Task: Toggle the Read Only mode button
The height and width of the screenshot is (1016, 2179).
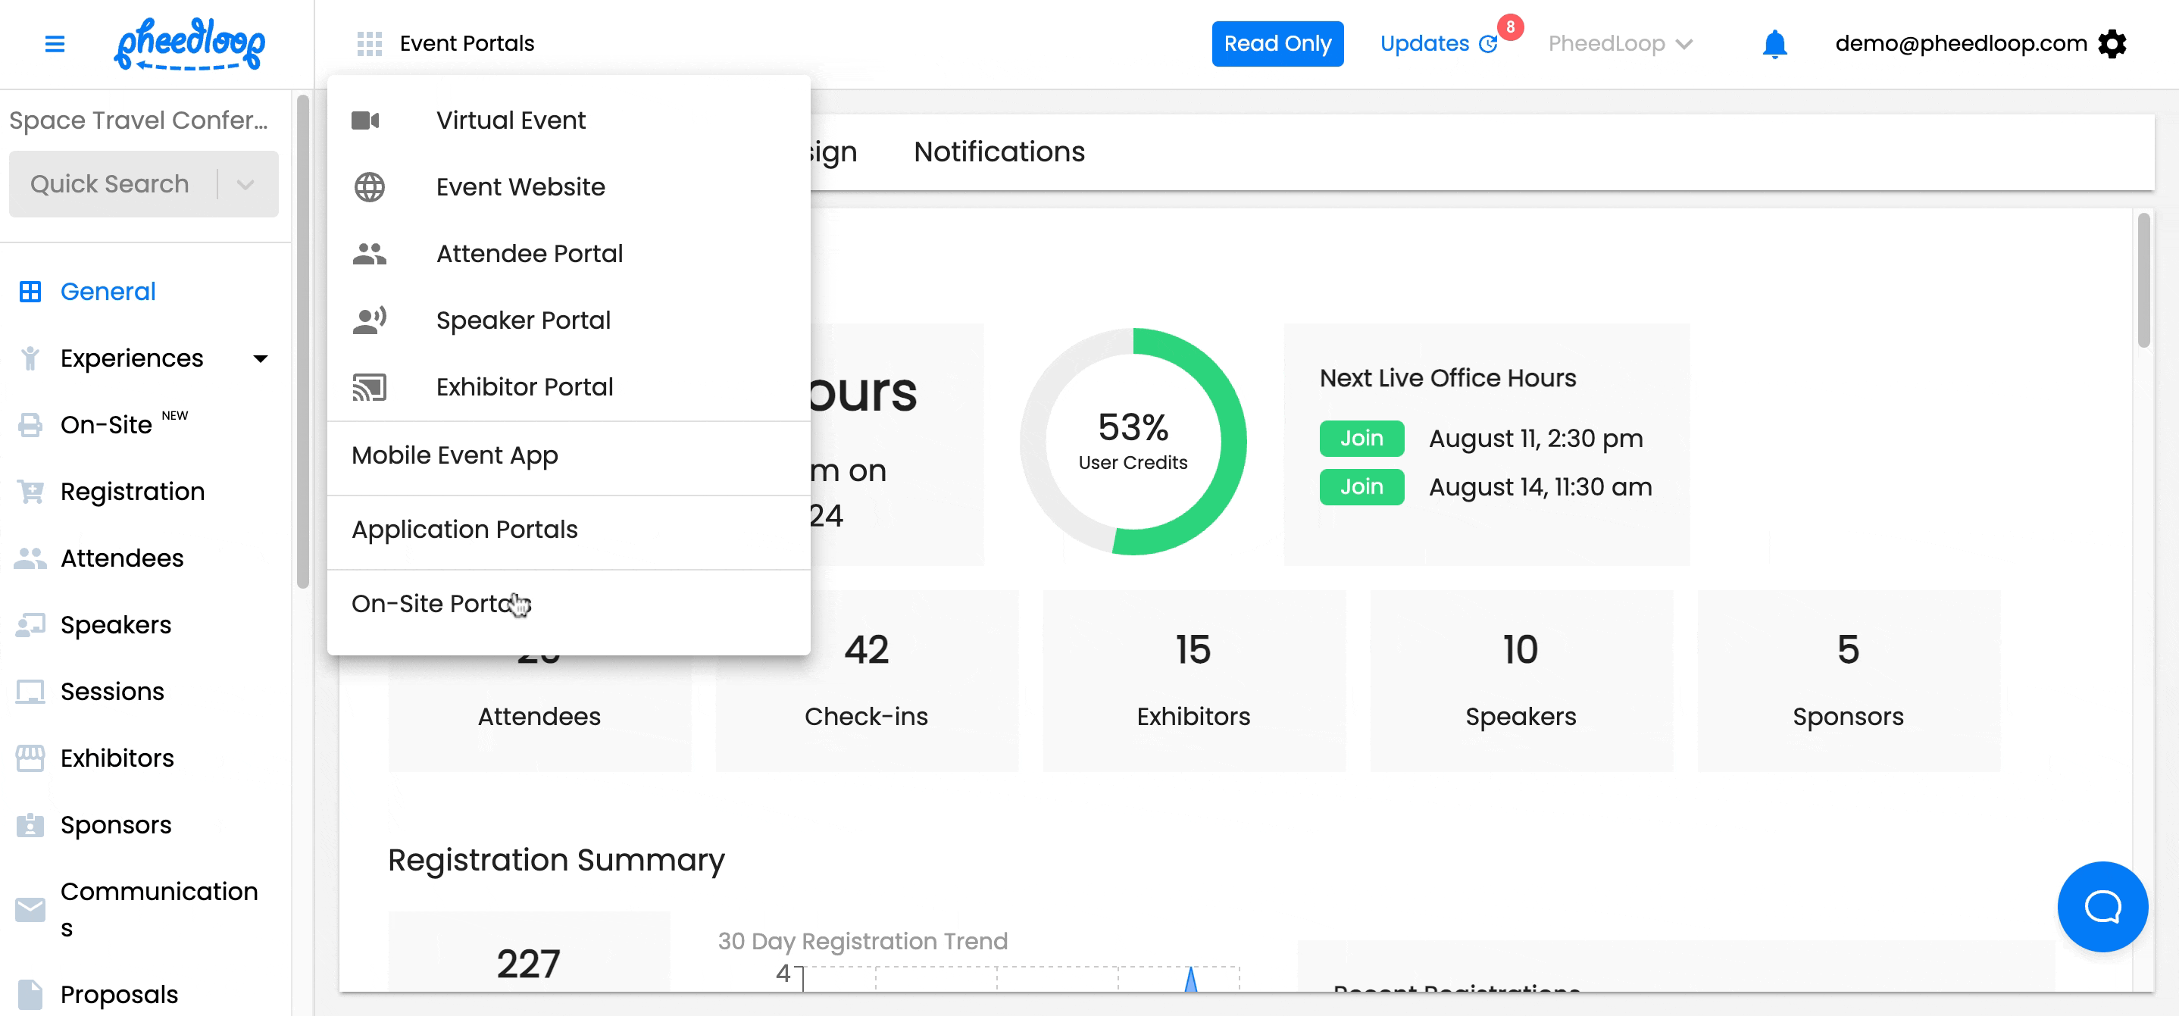Action: click(1277, 44)
